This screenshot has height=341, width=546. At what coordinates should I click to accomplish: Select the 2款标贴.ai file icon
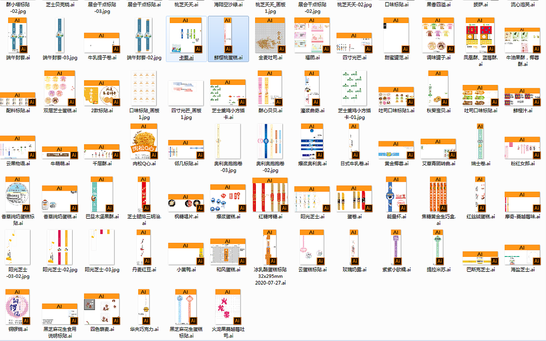pyautogui.click(x=102, y=93)
